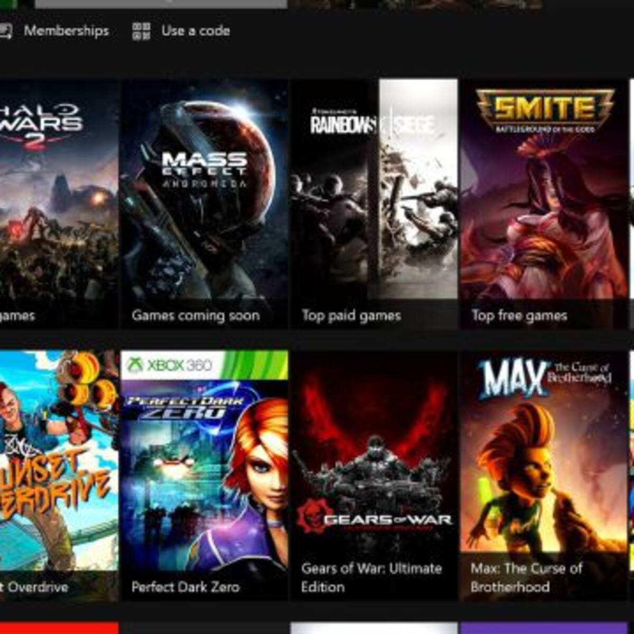This screenshot has height=634, width=634.
Task: Select the Perfect Dark Zero title label
Action: (x=185, y=586)
